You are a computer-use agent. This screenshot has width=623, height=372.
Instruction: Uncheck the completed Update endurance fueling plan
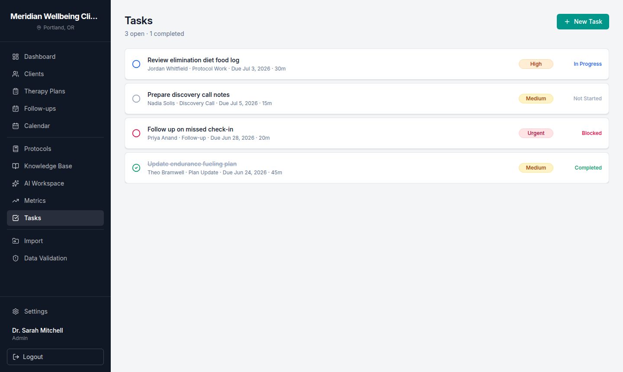136,168
